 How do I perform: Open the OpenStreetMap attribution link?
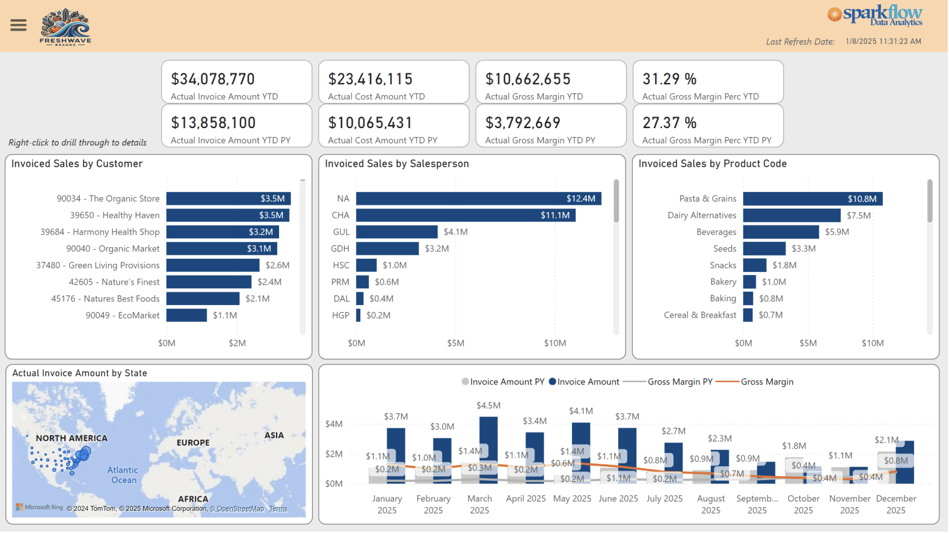[x=238, y=510]
